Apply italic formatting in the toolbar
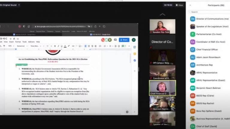230x129 pixels. click(x=58, y=46)
